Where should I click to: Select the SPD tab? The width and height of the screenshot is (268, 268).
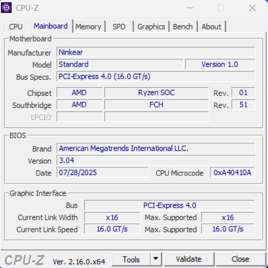pyautogui.click(x=119, y=27)
